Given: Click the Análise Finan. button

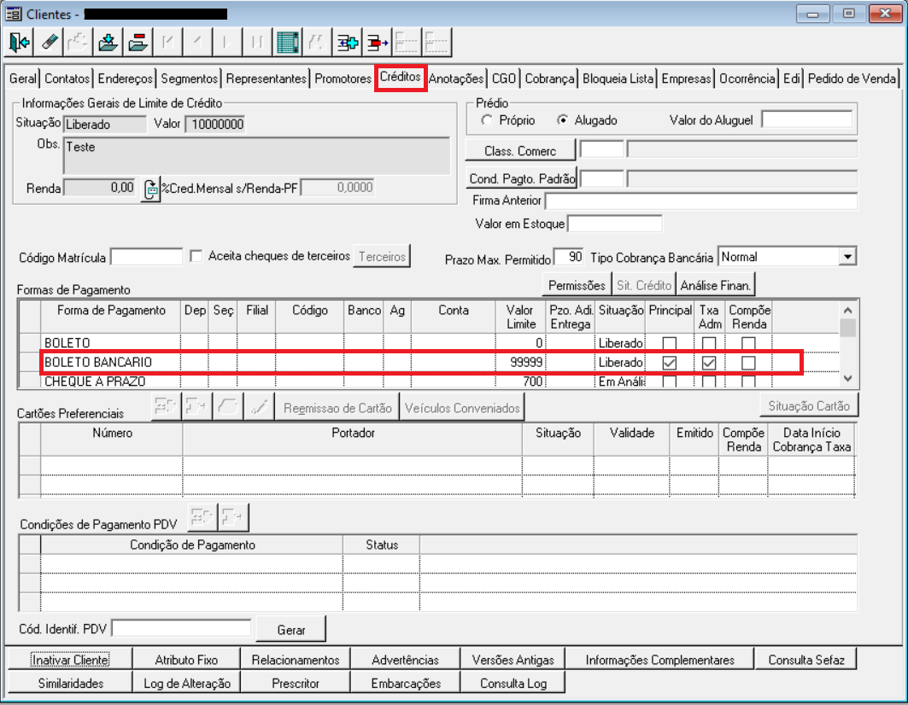Looking at the screenshot, I should 716,285.
